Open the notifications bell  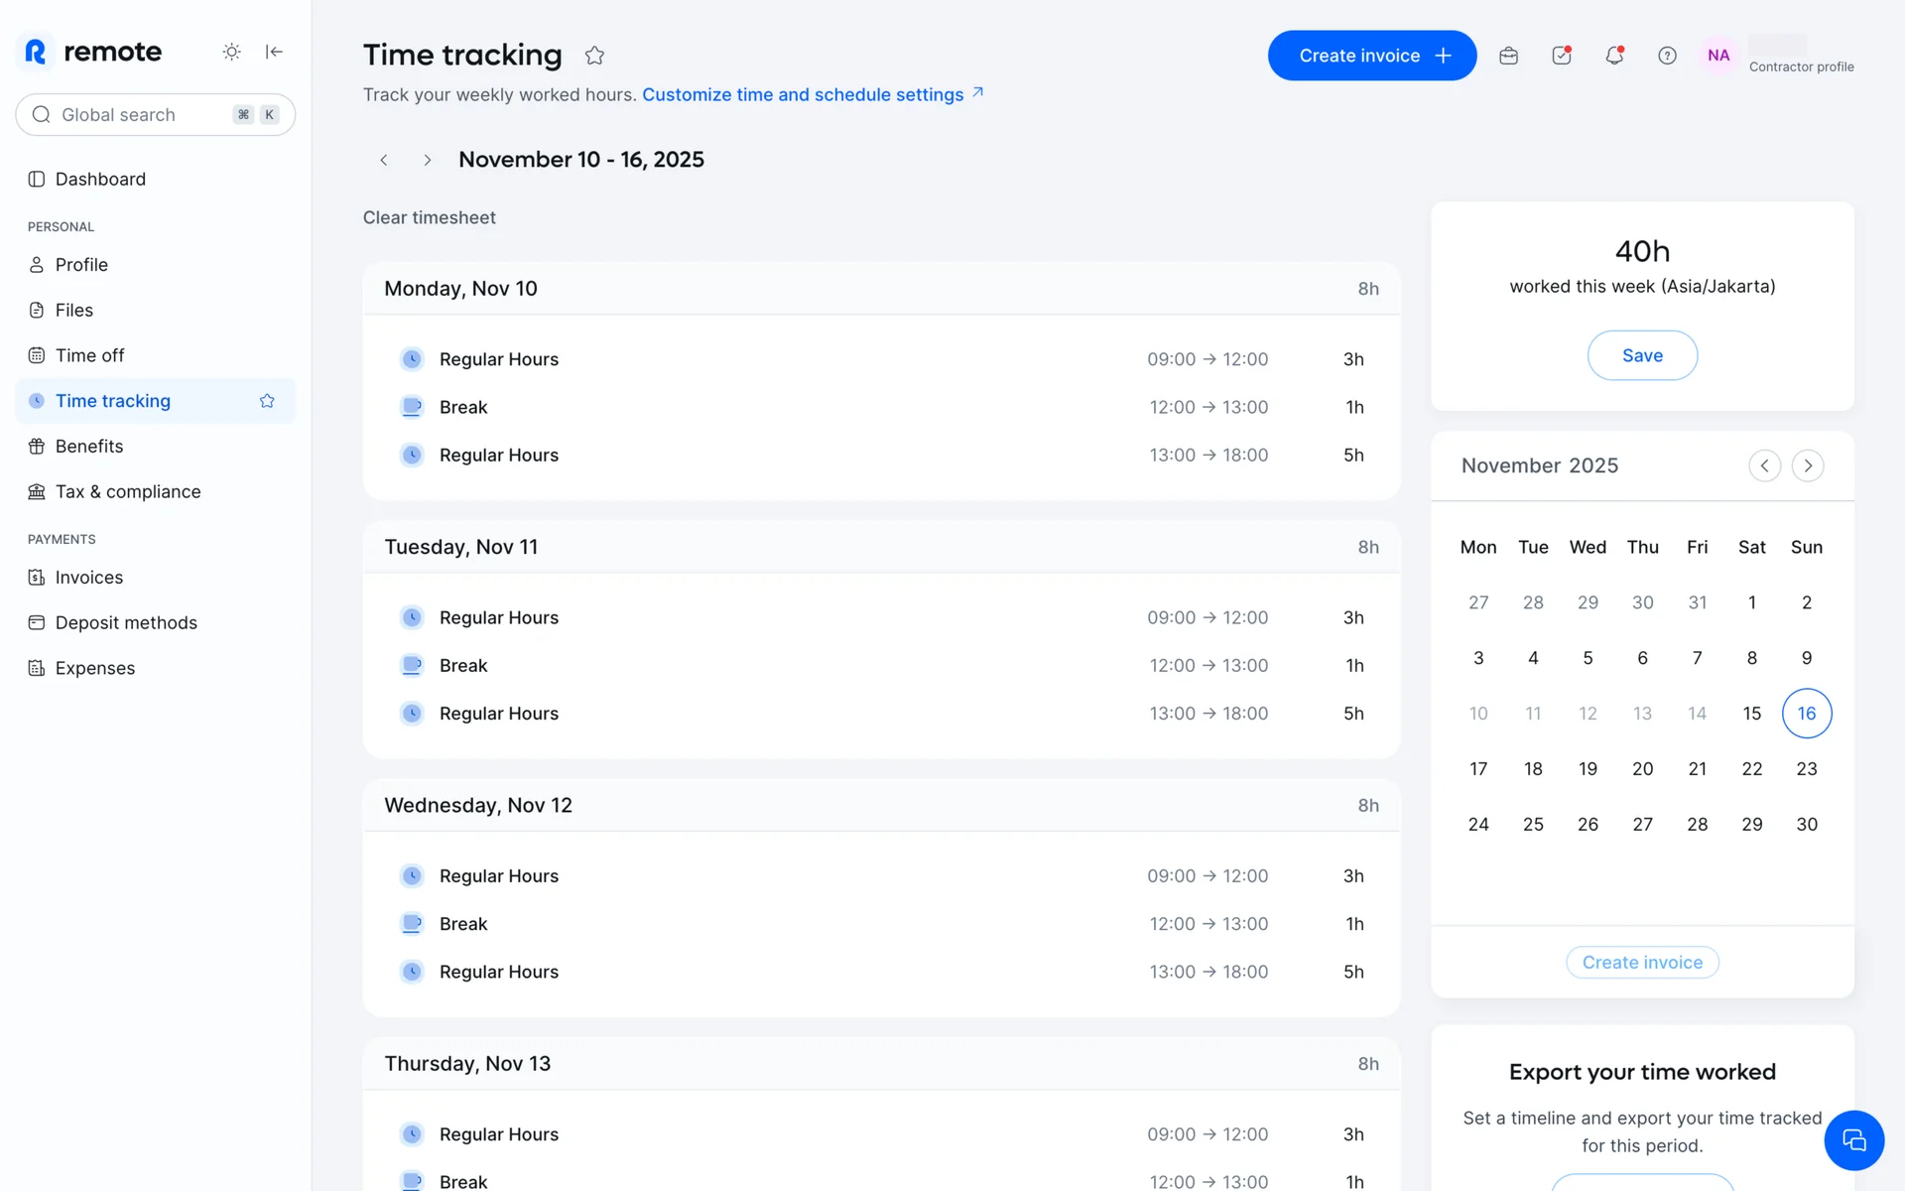point(1614,56)
